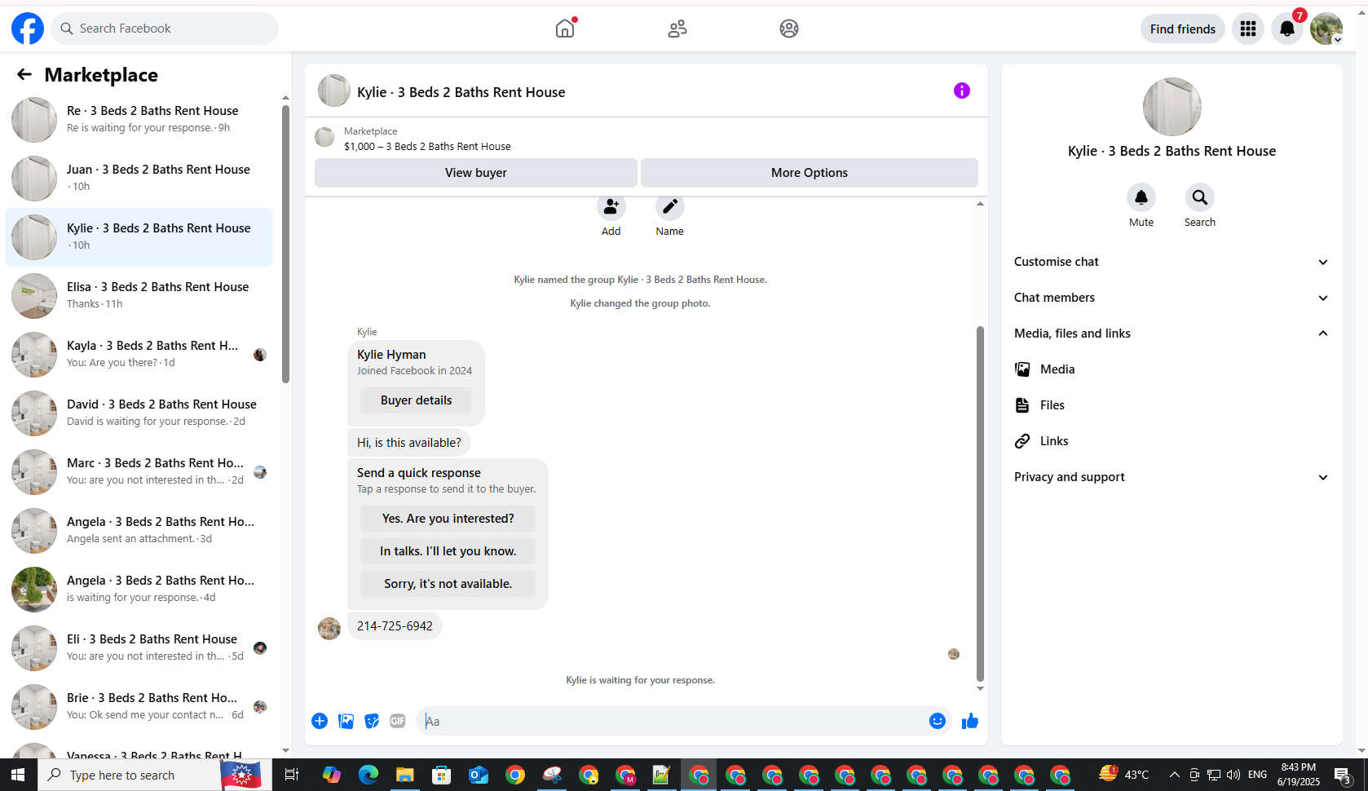This screenshot has width=1368, height=791.
Task: Click Kylie's group photo in side panel
Action: click(1172, 107)
